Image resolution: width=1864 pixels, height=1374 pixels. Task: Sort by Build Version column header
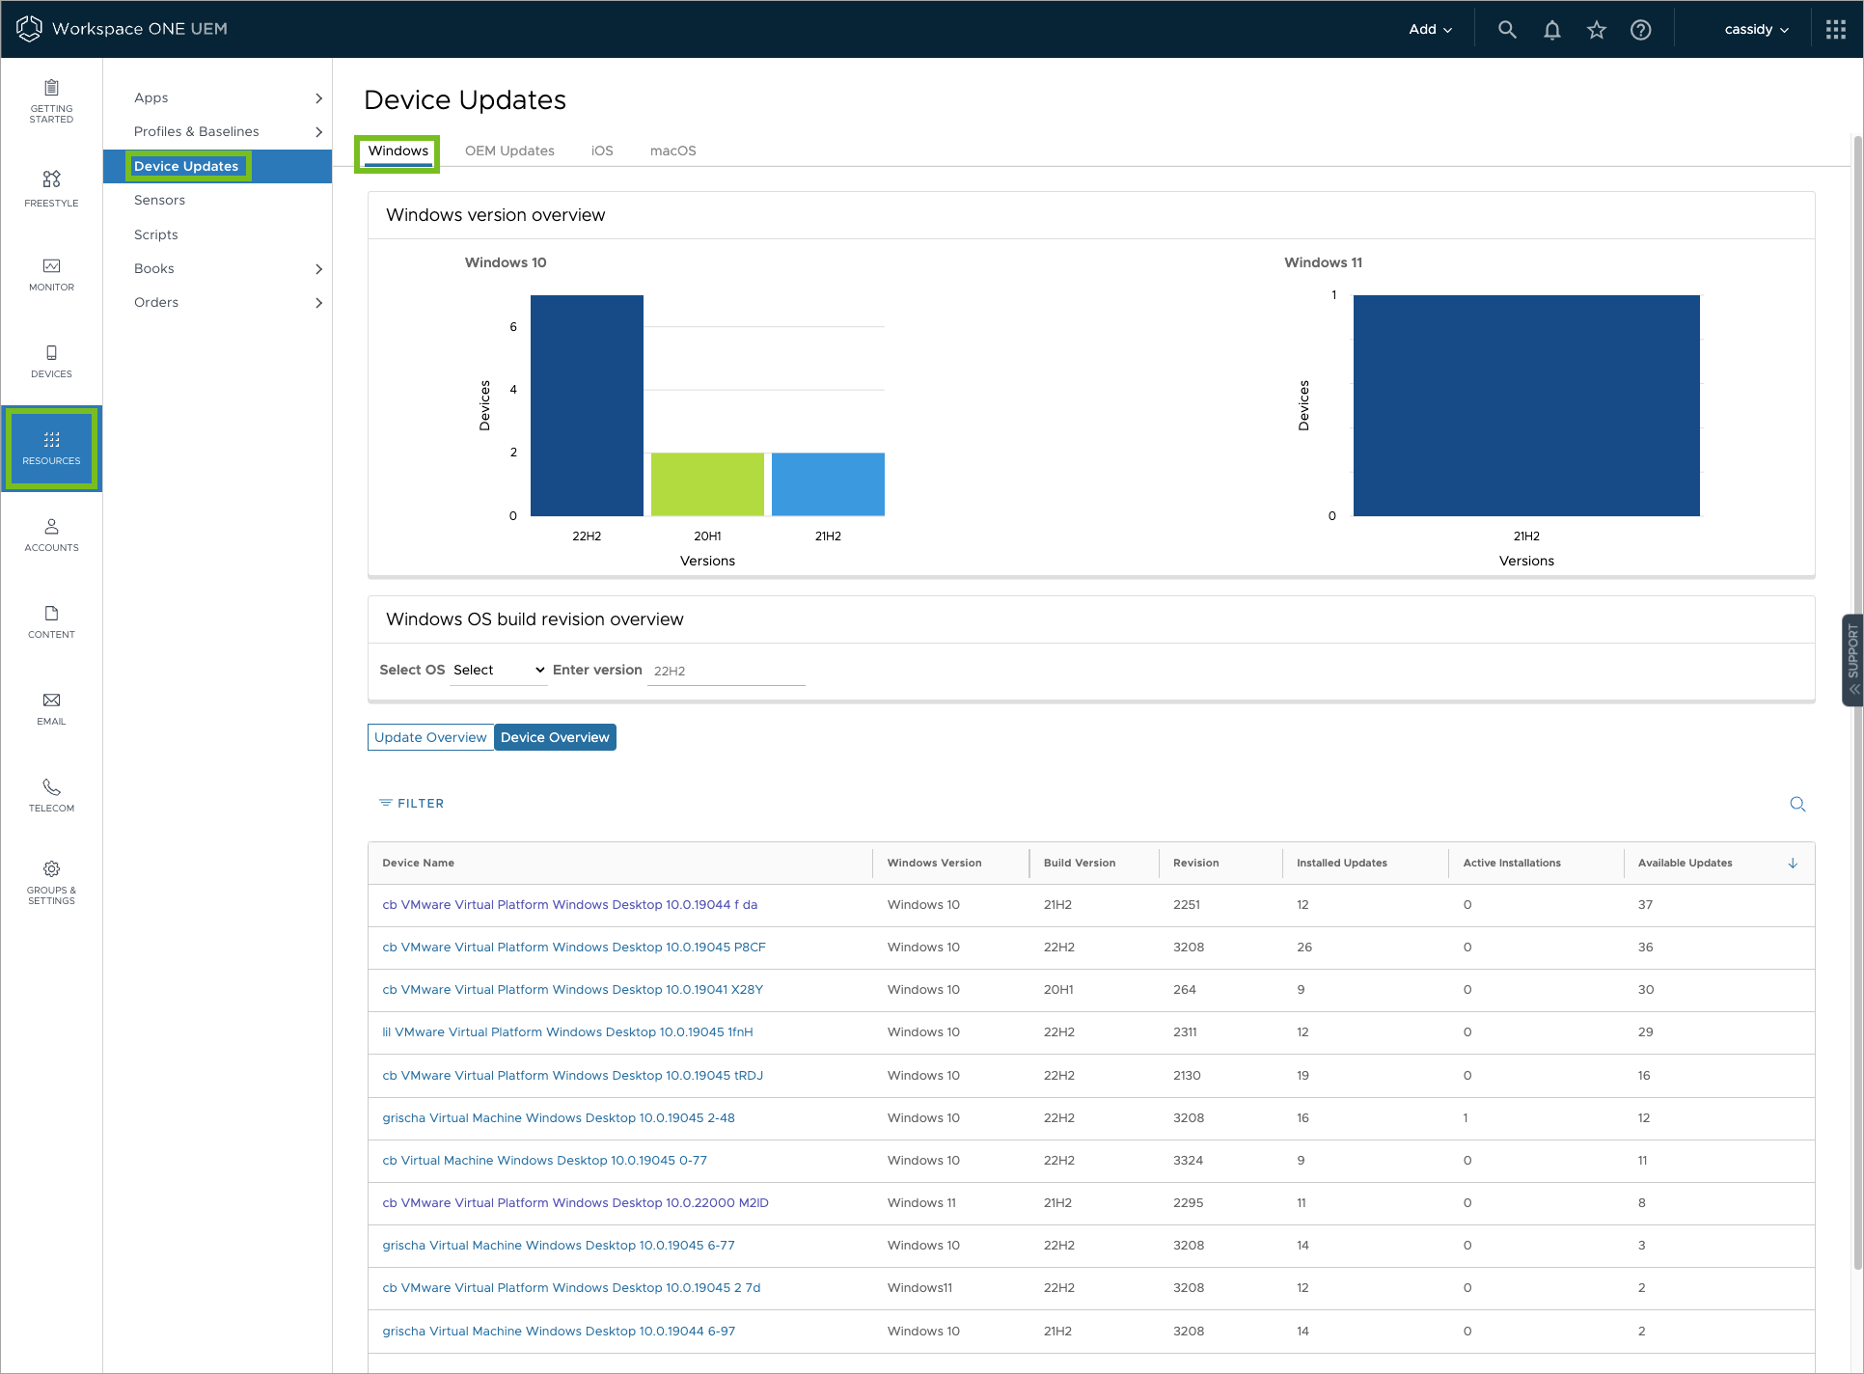[x=1079, y=863]
